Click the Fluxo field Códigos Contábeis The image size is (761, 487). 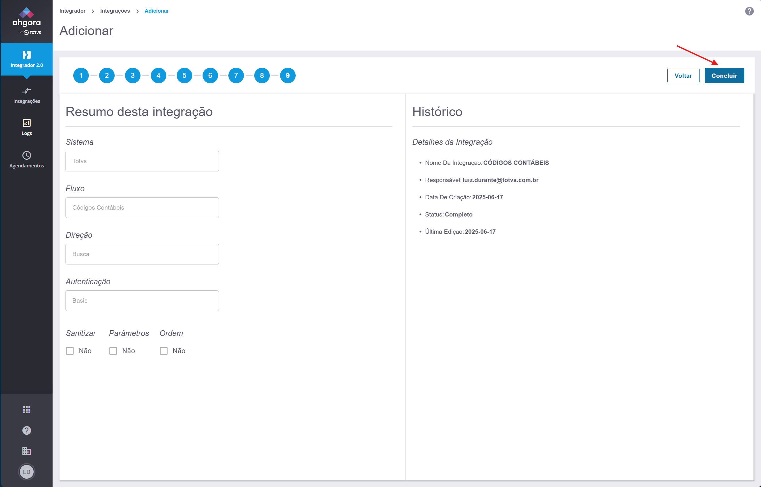142,207
